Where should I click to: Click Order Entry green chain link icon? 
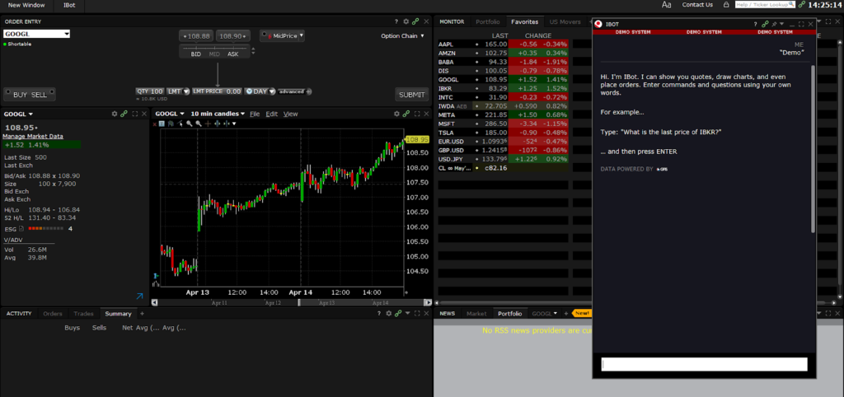pos(415,21)
